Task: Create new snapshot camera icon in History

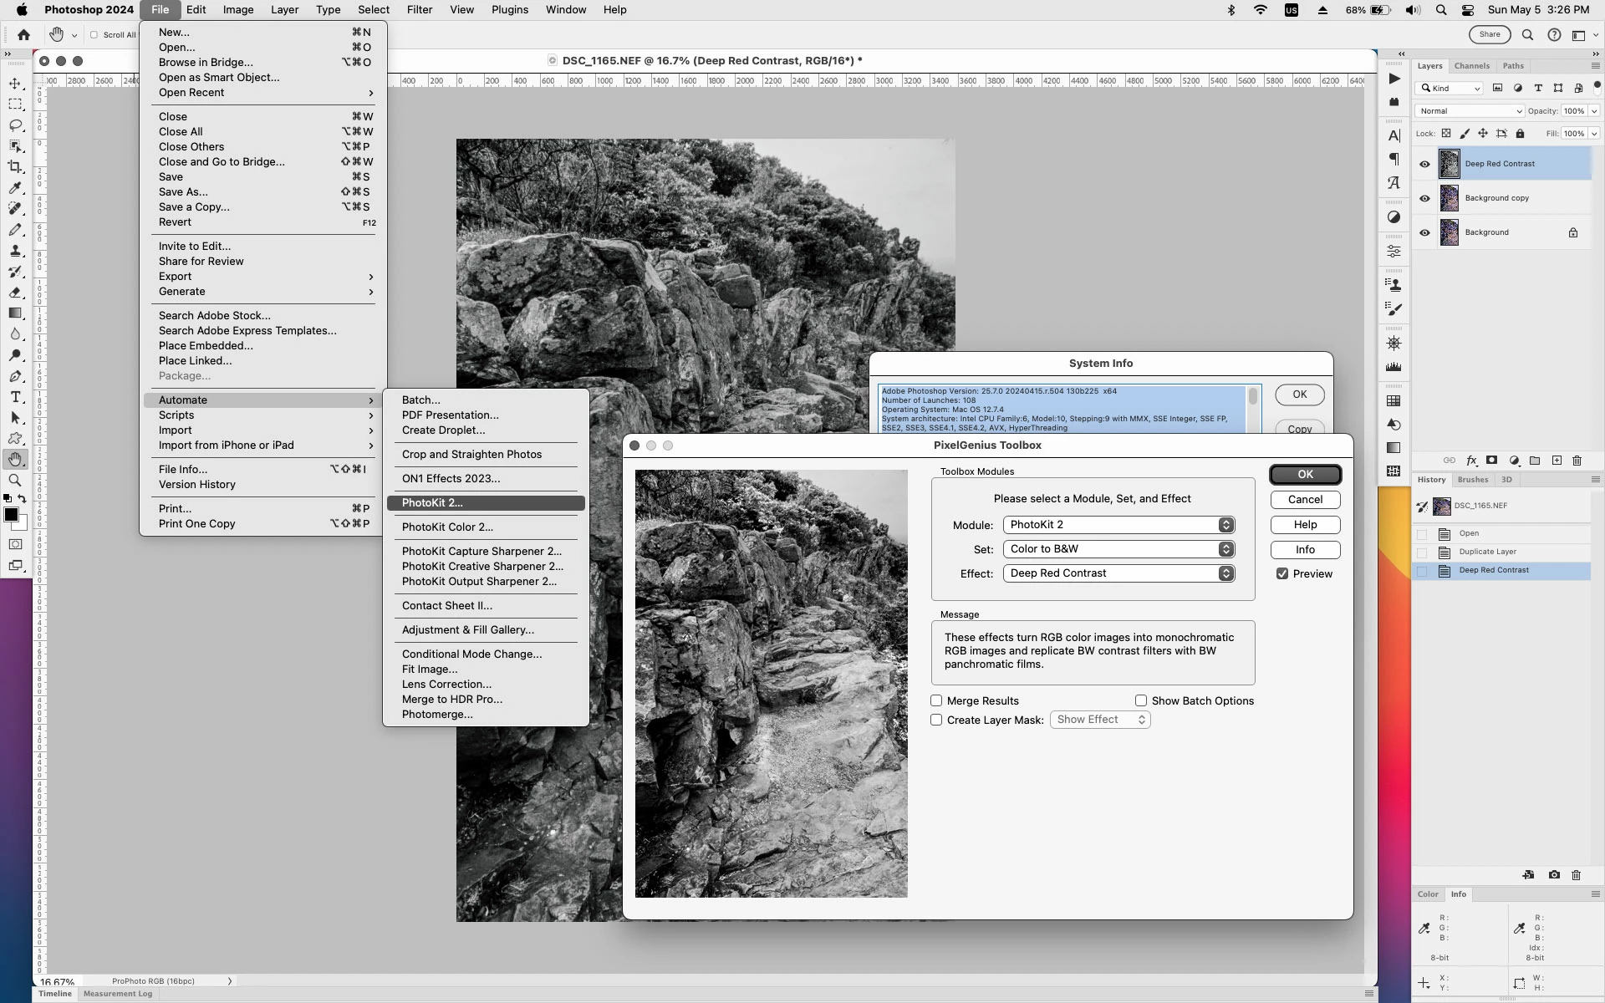Action: click(1553, 875)
